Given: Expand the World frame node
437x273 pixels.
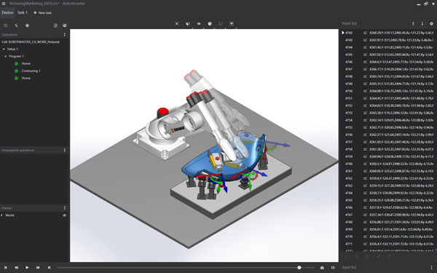Looking at the screenshot, I should pyautogui.click(x=2, y=215).
